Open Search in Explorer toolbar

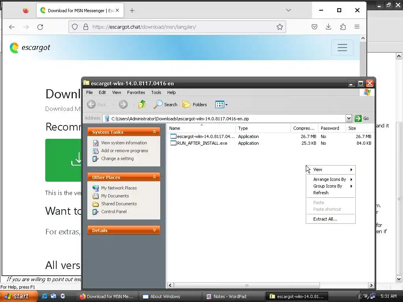pos(165,104)
